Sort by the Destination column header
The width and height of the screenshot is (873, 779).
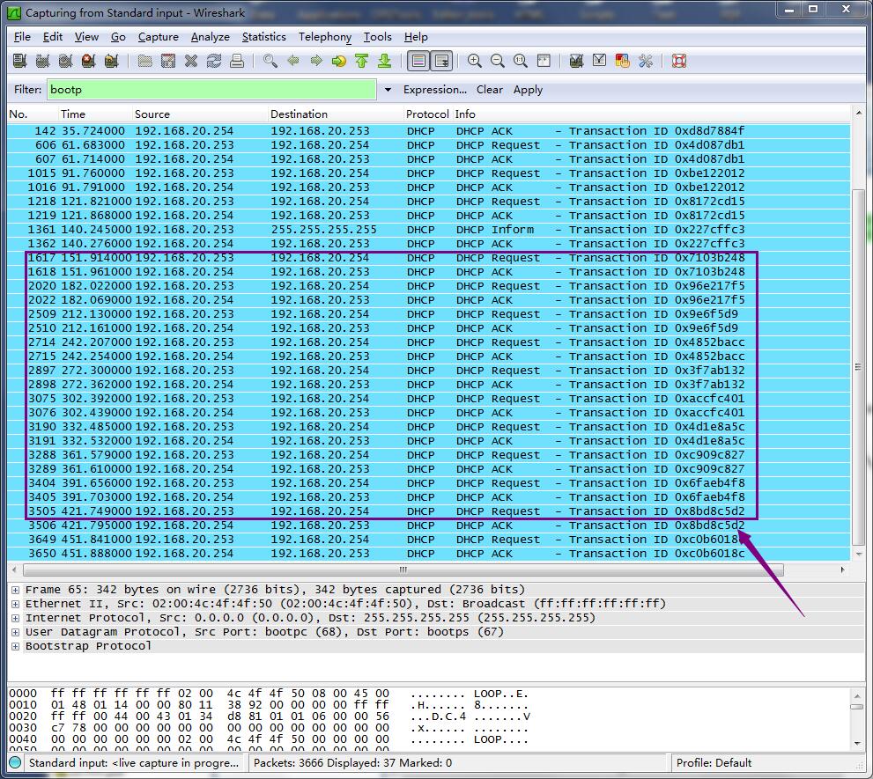[336, 114]
